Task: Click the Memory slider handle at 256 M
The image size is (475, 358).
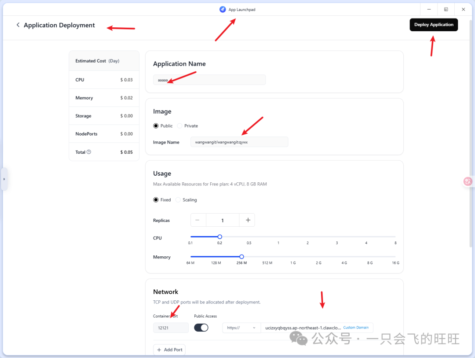Action: (241, 256)
